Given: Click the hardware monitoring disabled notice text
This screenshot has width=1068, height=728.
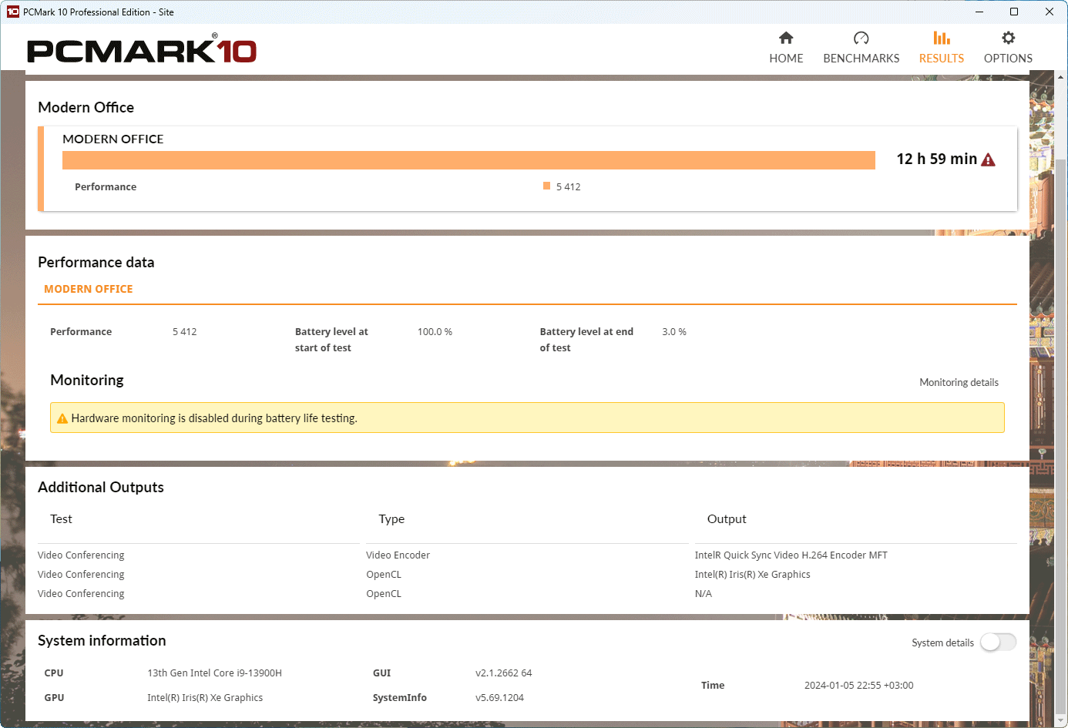Looking at the screenshot, I should pyautogui.click(x=214, y=418).
